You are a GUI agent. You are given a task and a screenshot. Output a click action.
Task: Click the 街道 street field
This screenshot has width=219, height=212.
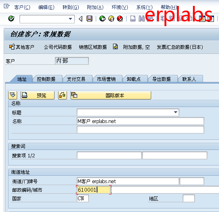click(128, 181)
